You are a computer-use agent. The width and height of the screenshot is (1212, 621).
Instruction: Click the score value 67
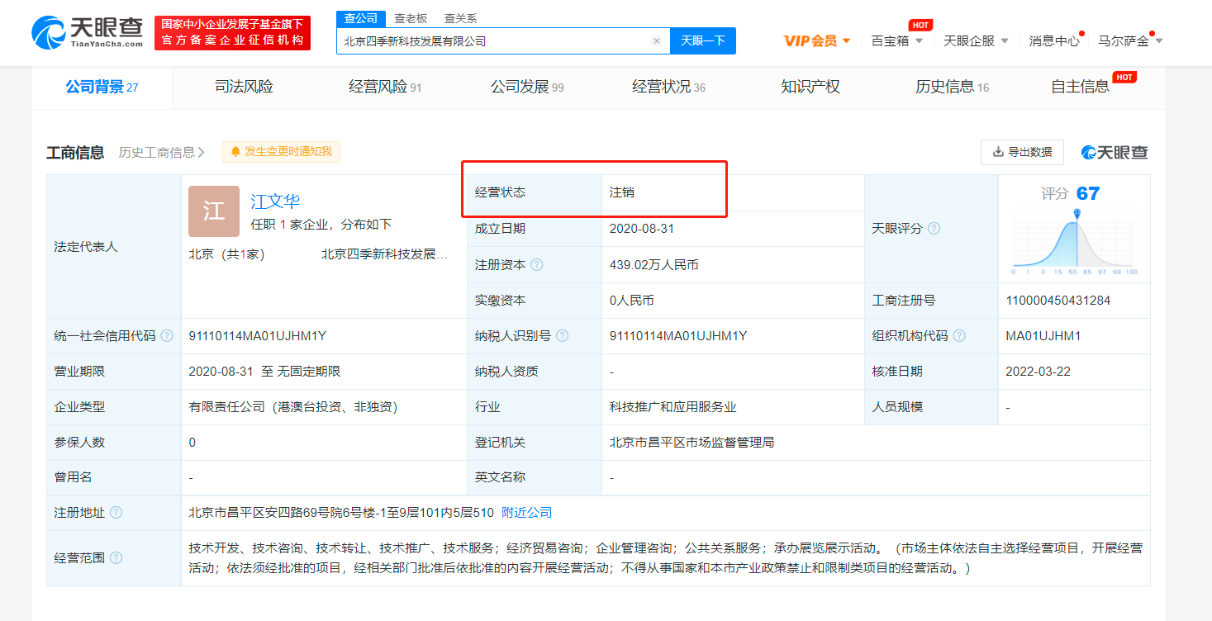coord(1088,193)
